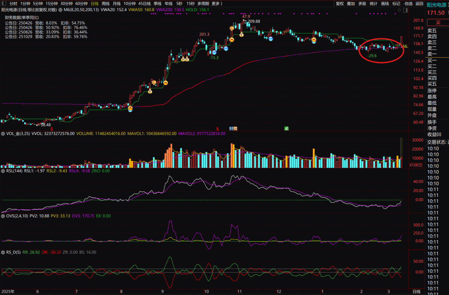449x295 pixels.
Task: Click the money bag icon in mid-August
Action: pyautogui.click(x=150, y=91)
